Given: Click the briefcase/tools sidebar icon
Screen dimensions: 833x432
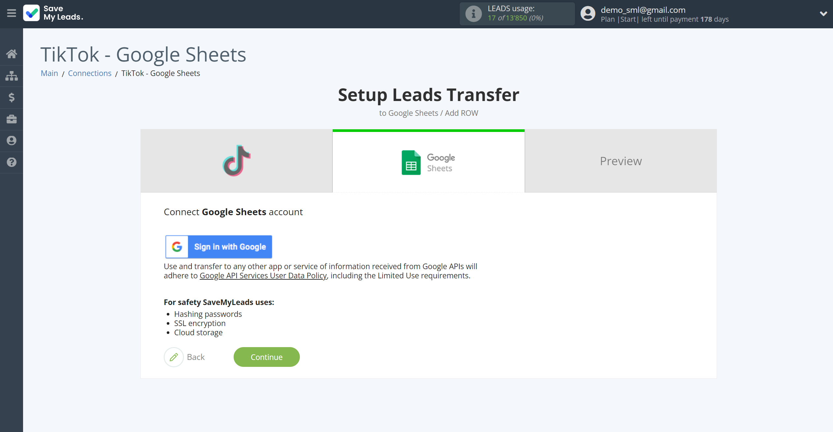Looking at the screenshot, I should click(12, 118).
